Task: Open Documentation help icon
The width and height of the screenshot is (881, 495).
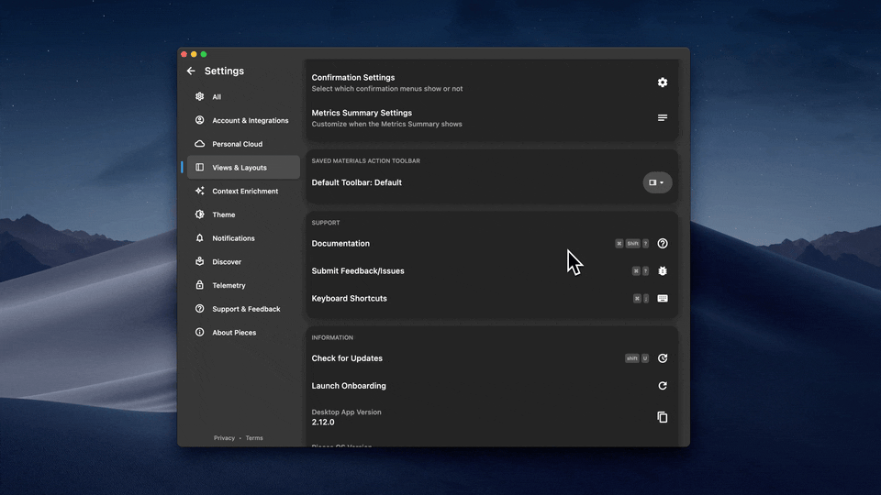Action: [663, 244]
